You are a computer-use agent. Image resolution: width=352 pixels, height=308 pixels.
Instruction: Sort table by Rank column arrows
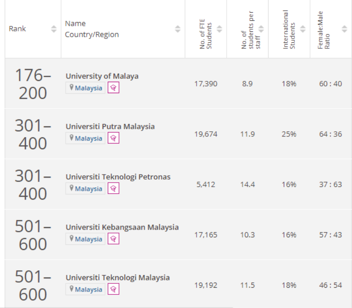pyautogui.click(x=54, y=29)
